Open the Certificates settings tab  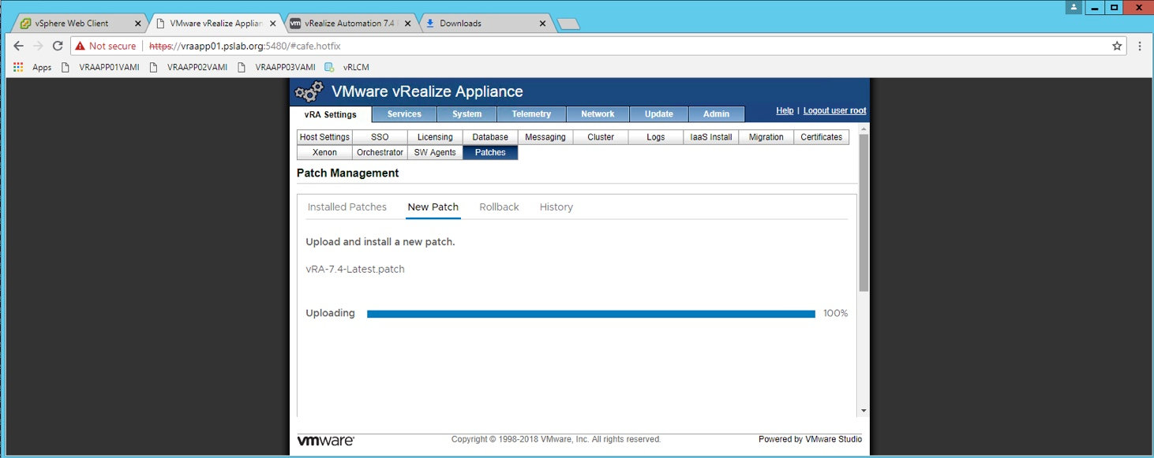[x=821, y=137]
